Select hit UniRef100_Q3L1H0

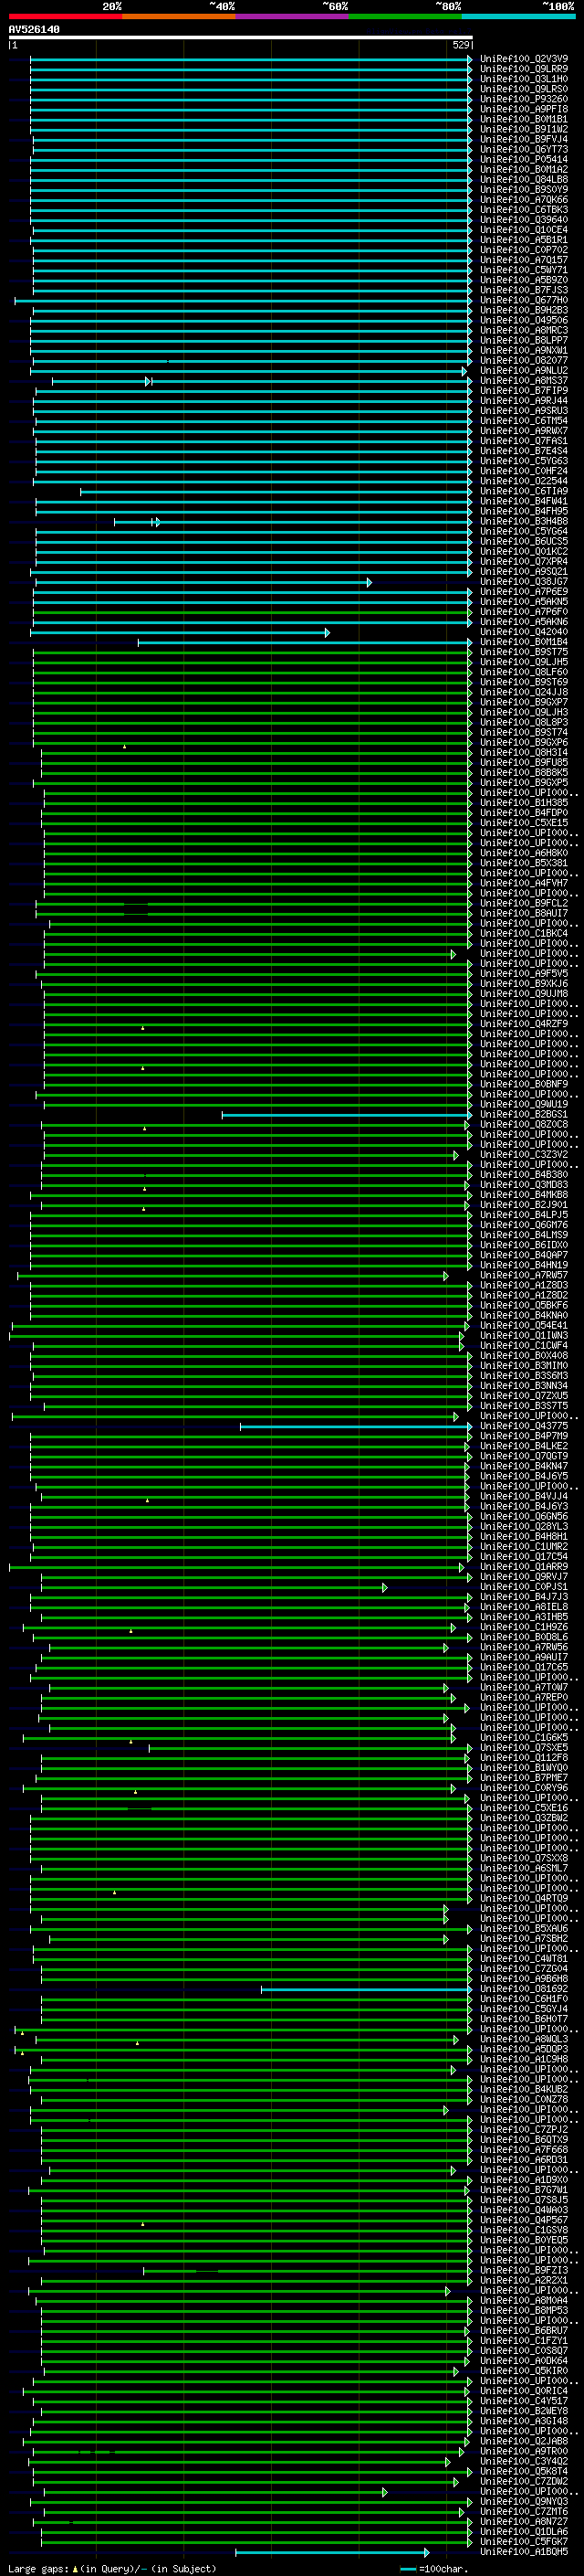(524, 79)
